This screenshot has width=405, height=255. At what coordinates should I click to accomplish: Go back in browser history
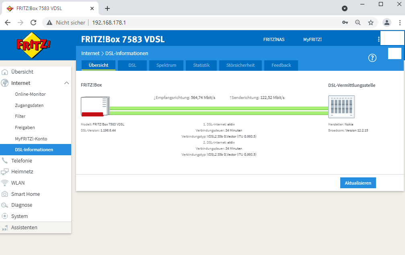[x=8, y=23]
